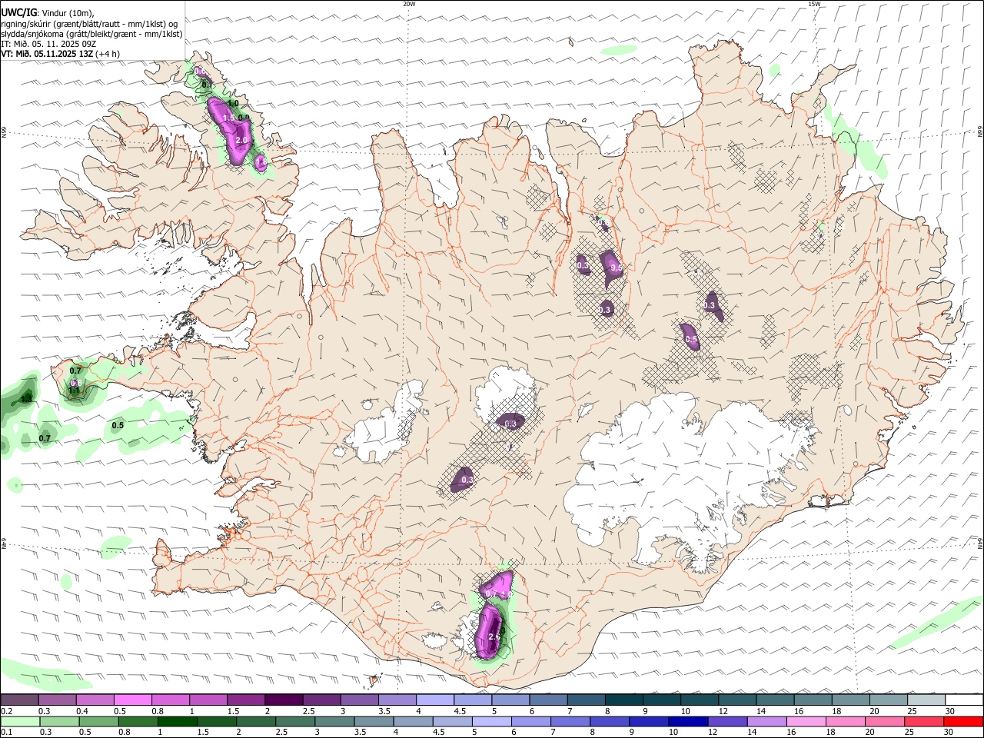Viewport: 984px width, 738px height.
Task: Click the snow scale swatch starting at 12
Action: pyautogui.click(x=737, y=700)
